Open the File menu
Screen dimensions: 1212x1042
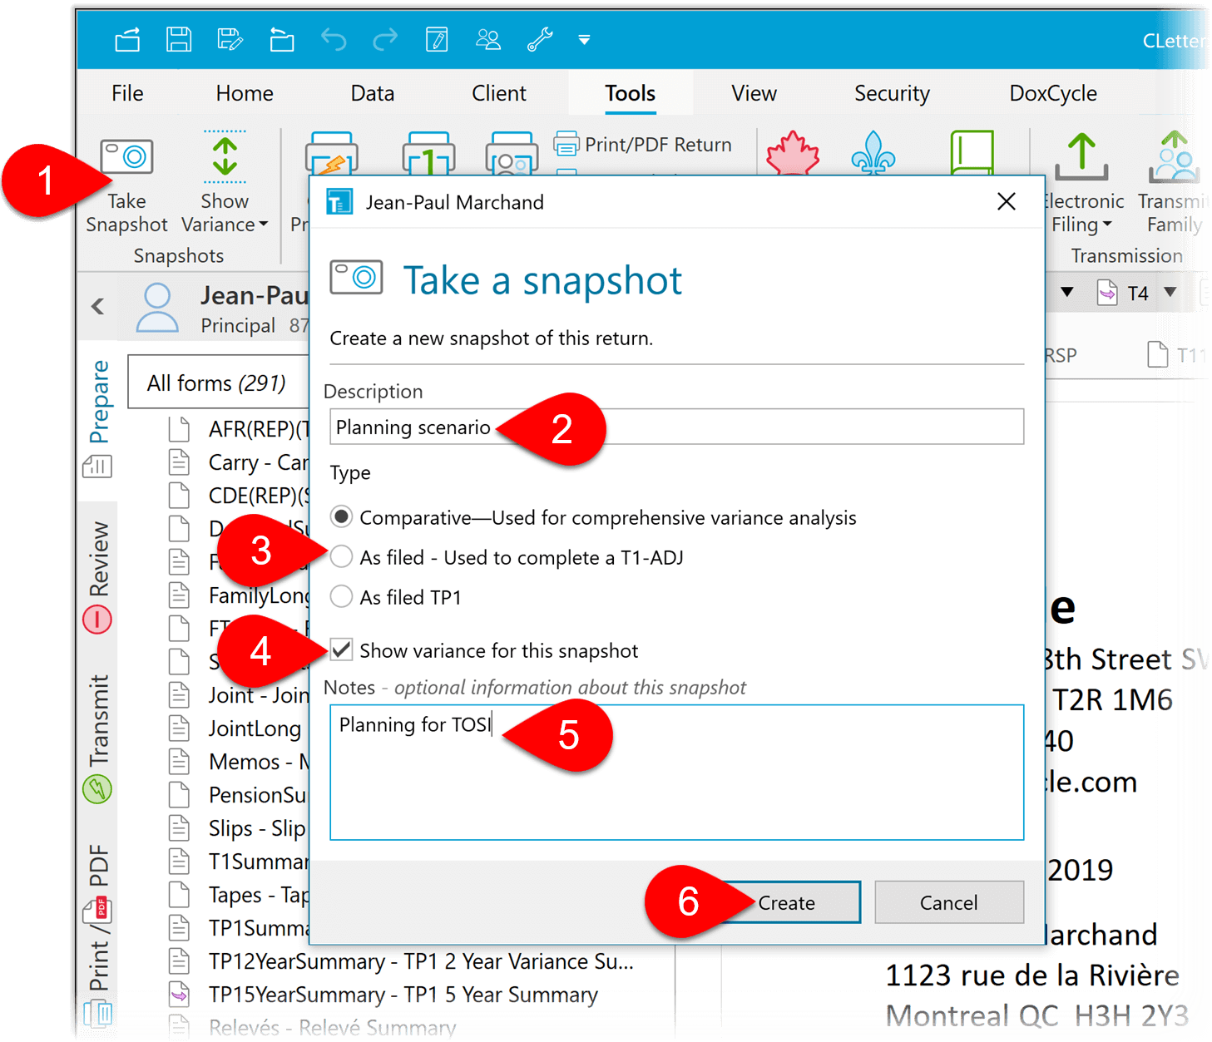tap(127, 93)
